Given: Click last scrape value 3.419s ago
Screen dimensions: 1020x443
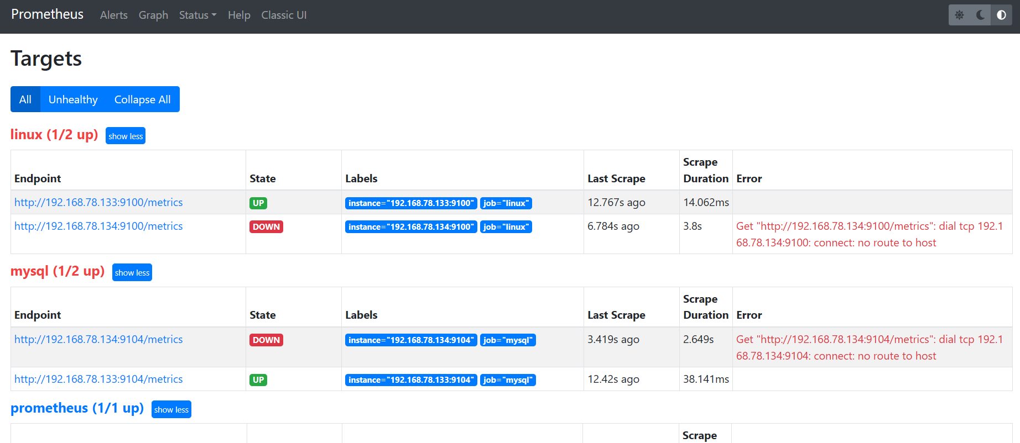Looking at the screenshot, I should [613, 339].
